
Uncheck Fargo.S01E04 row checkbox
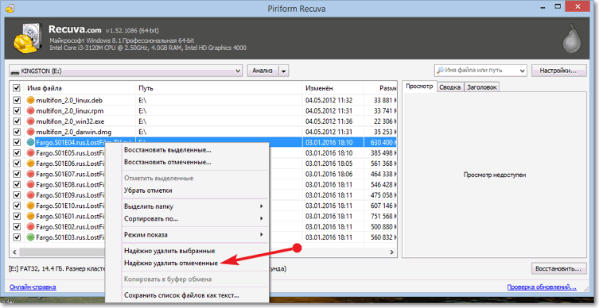(x=17, y=143)
